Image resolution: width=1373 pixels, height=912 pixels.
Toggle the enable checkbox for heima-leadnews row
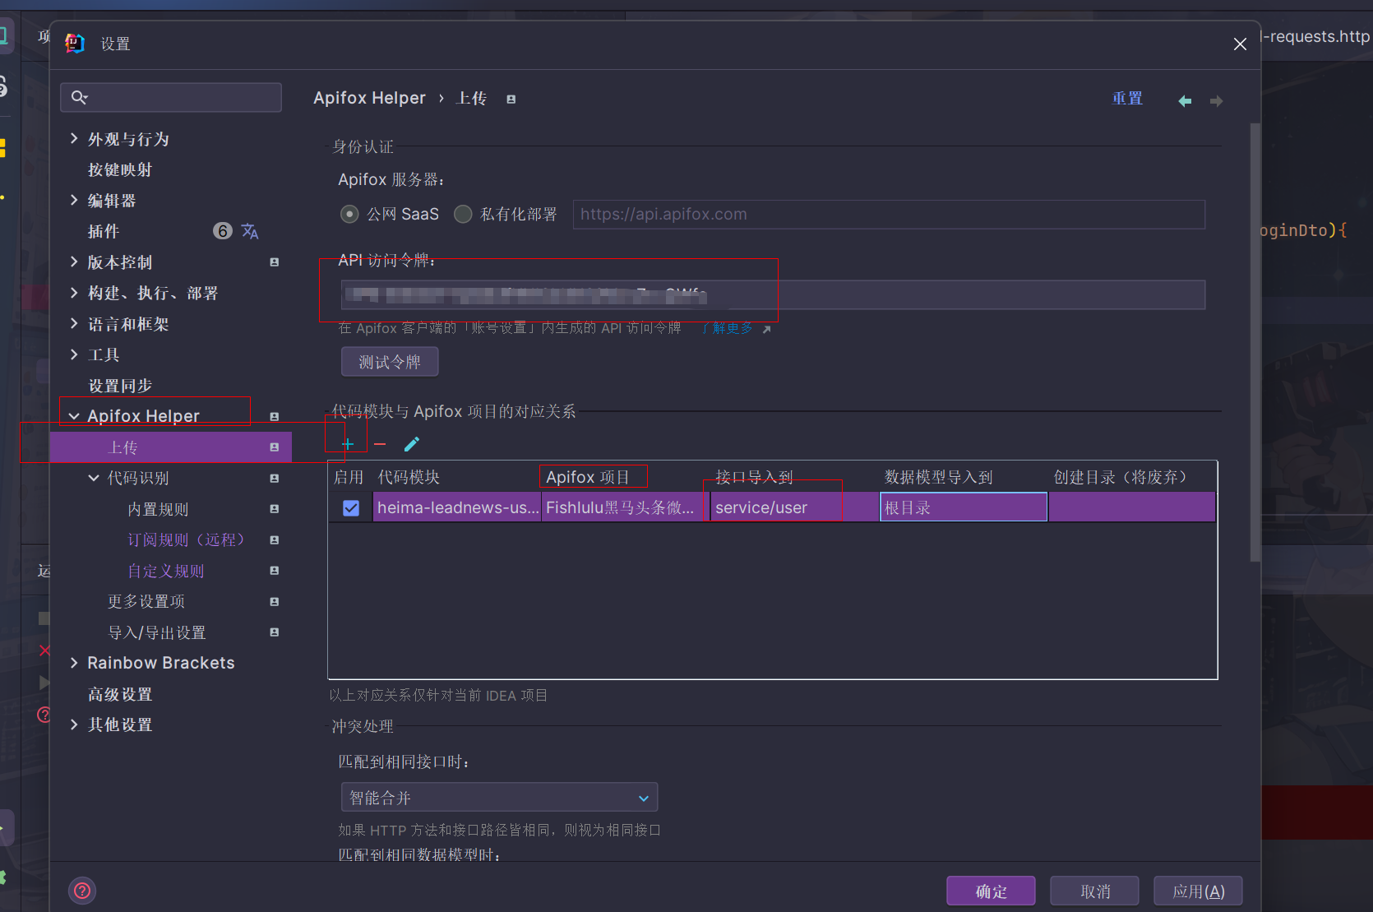coord(351,507)
